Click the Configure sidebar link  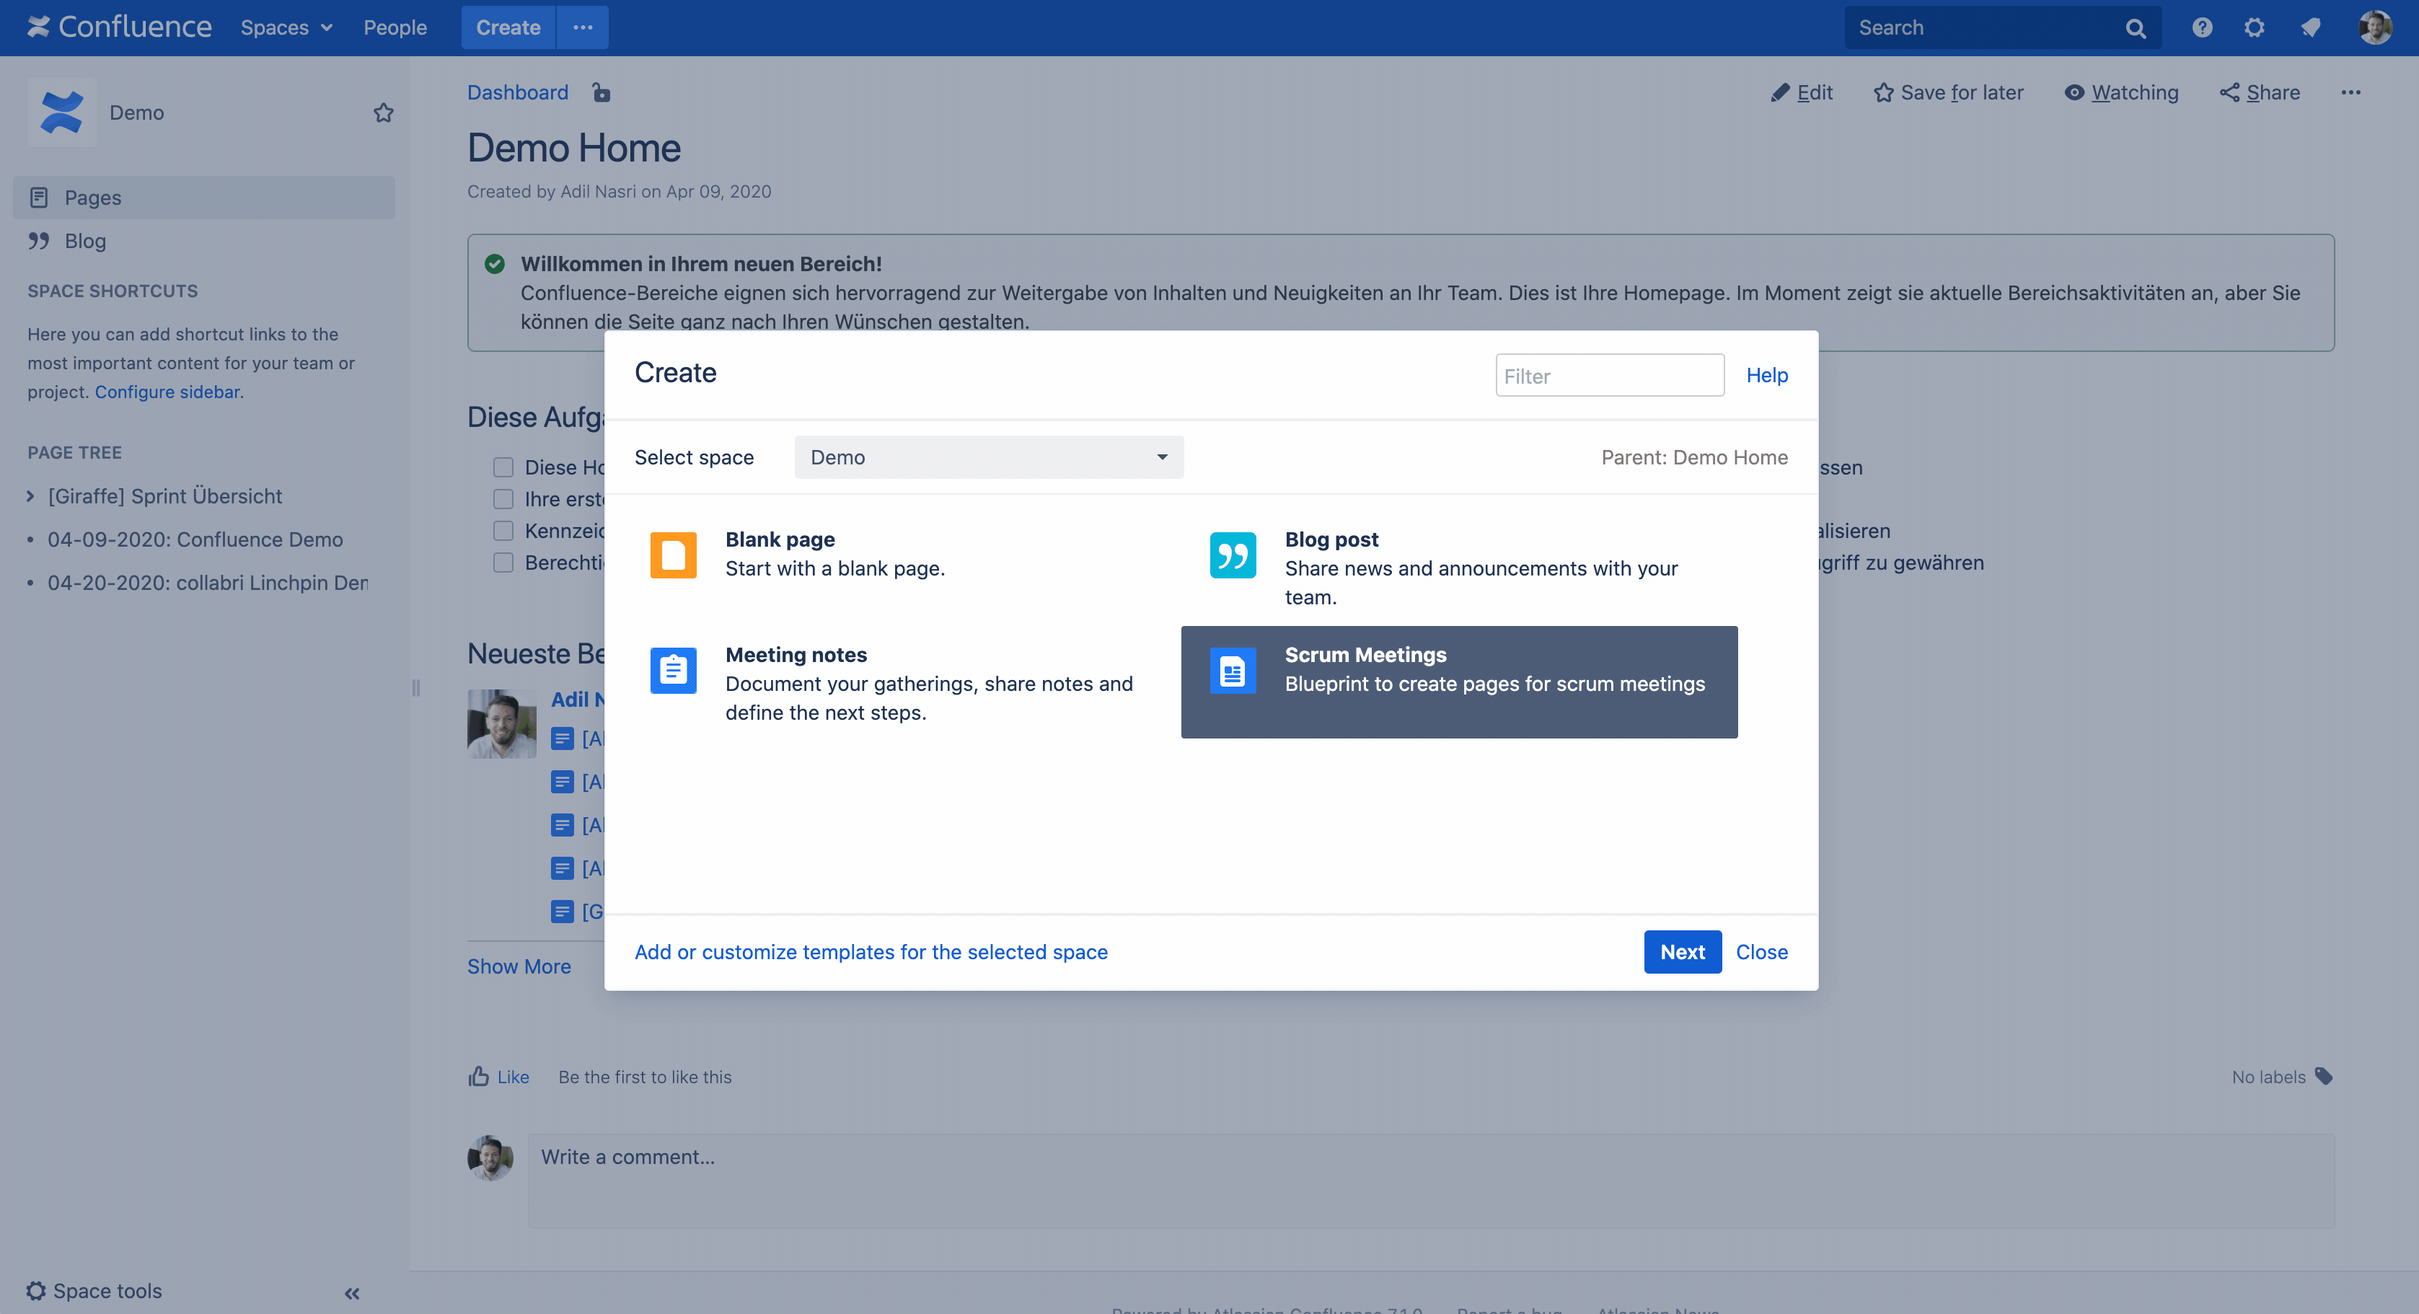[x=167, y=392]
